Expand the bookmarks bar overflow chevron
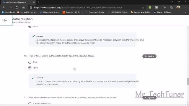 click(x=185, y=12)
